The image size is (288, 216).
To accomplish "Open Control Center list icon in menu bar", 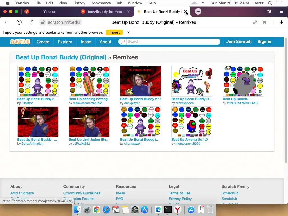I will click(x=279, y=3).
